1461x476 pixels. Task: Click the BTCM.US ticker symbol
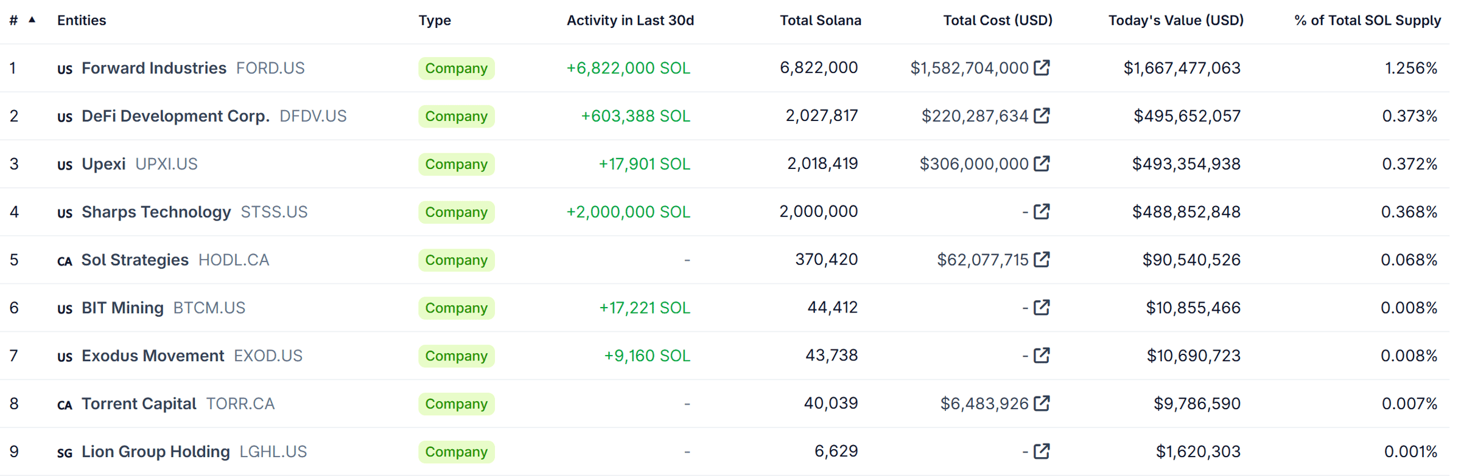(209, 308)
